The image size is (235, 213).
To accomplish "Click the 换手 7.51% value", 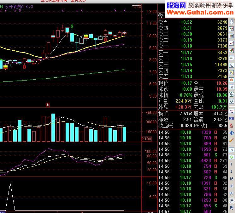I will [186, 114].
